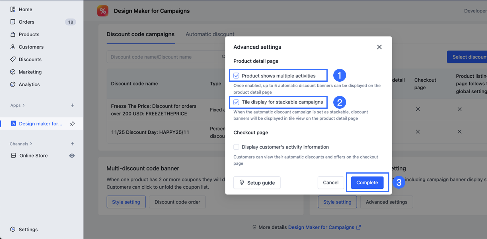
Task: Click the Analytics chart icon
Action: click(x=13, y=85)
